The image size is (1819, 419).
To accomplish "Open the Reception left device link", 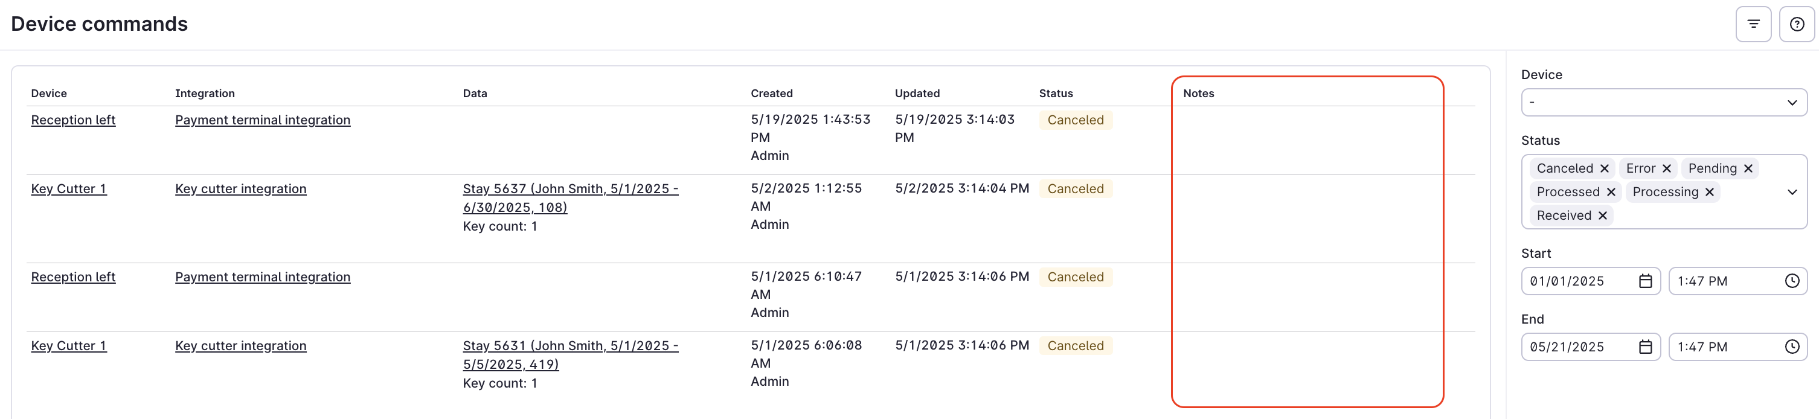I will click(x=72, y=120).
